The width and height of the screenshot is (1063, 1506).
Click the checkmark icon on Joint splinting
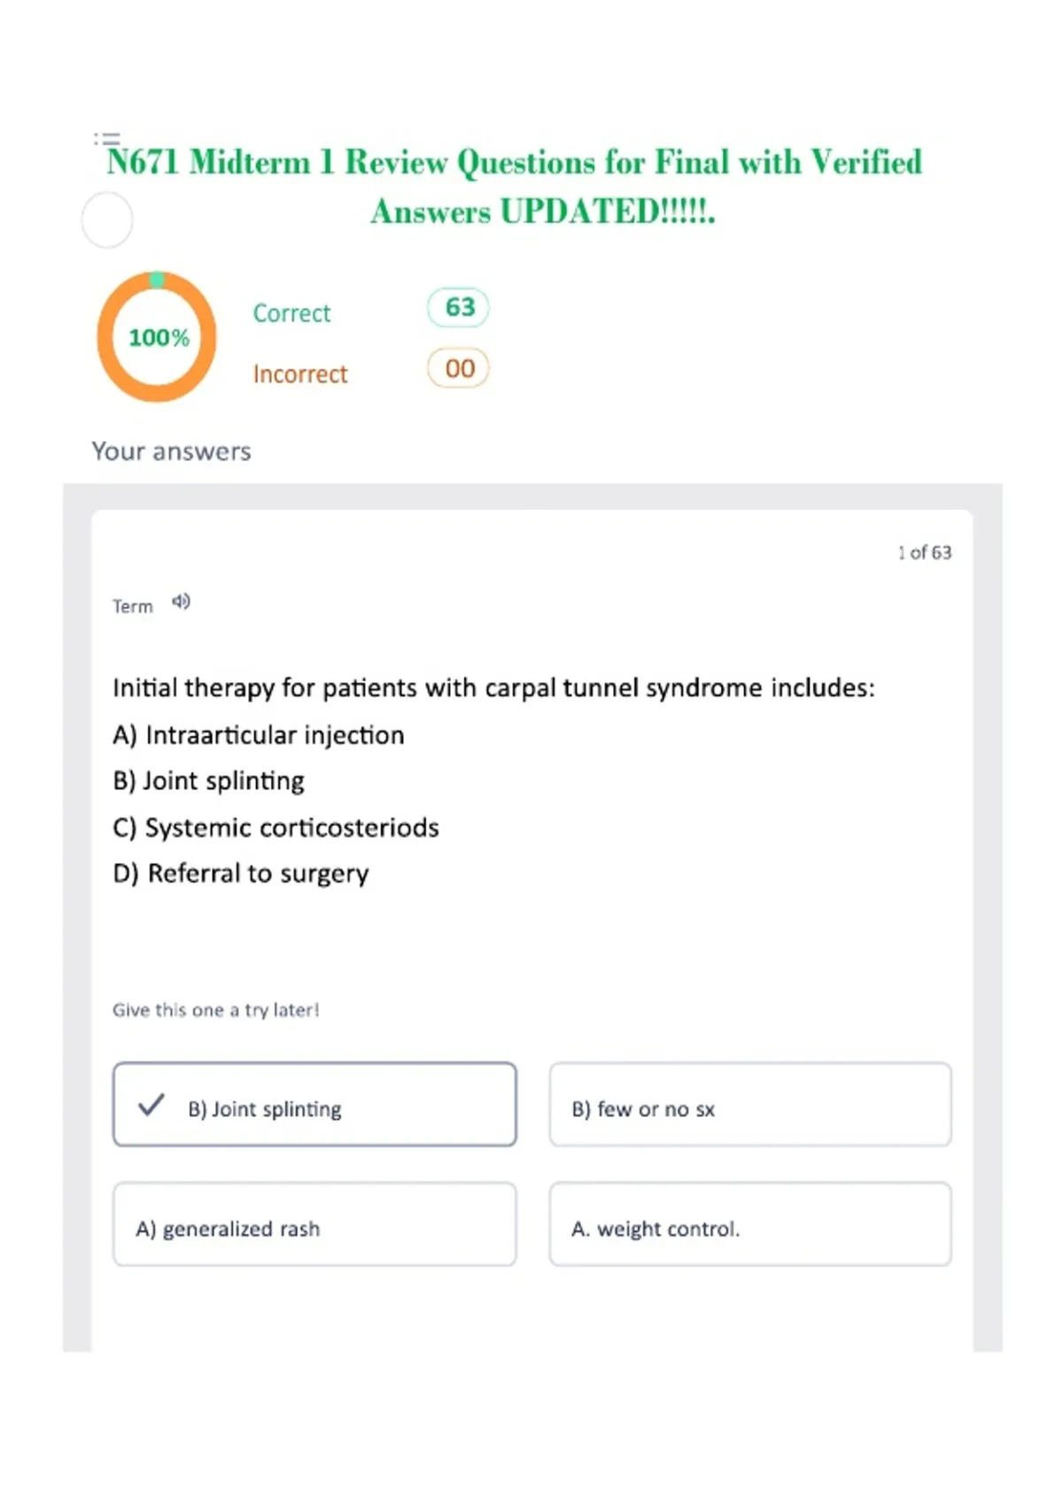point(151,1105)
